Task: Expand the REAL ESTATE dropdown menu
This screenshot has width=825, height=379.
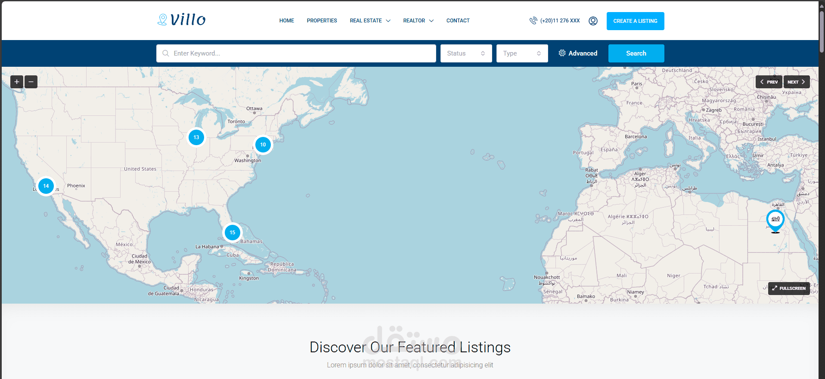Action: point(370,21)
